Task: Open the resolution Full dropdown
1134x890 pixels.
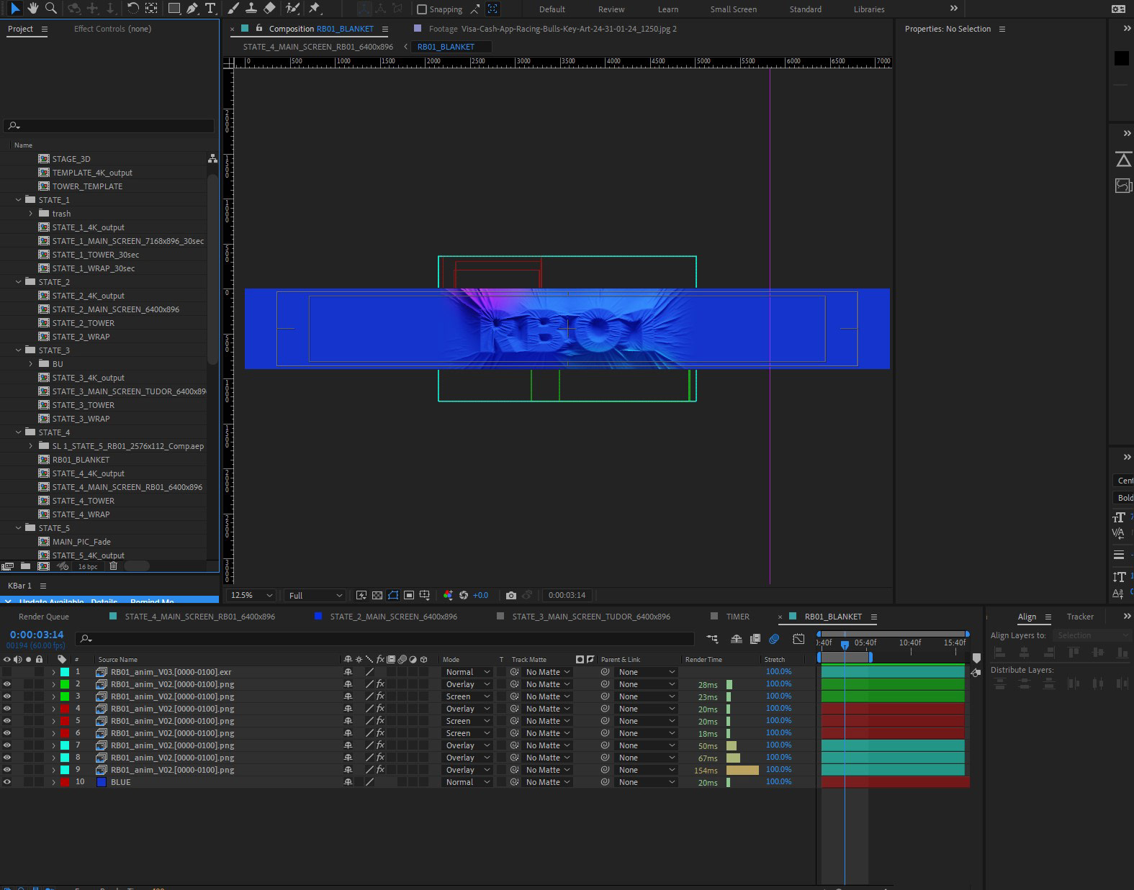Action: (x=315, y=595)
